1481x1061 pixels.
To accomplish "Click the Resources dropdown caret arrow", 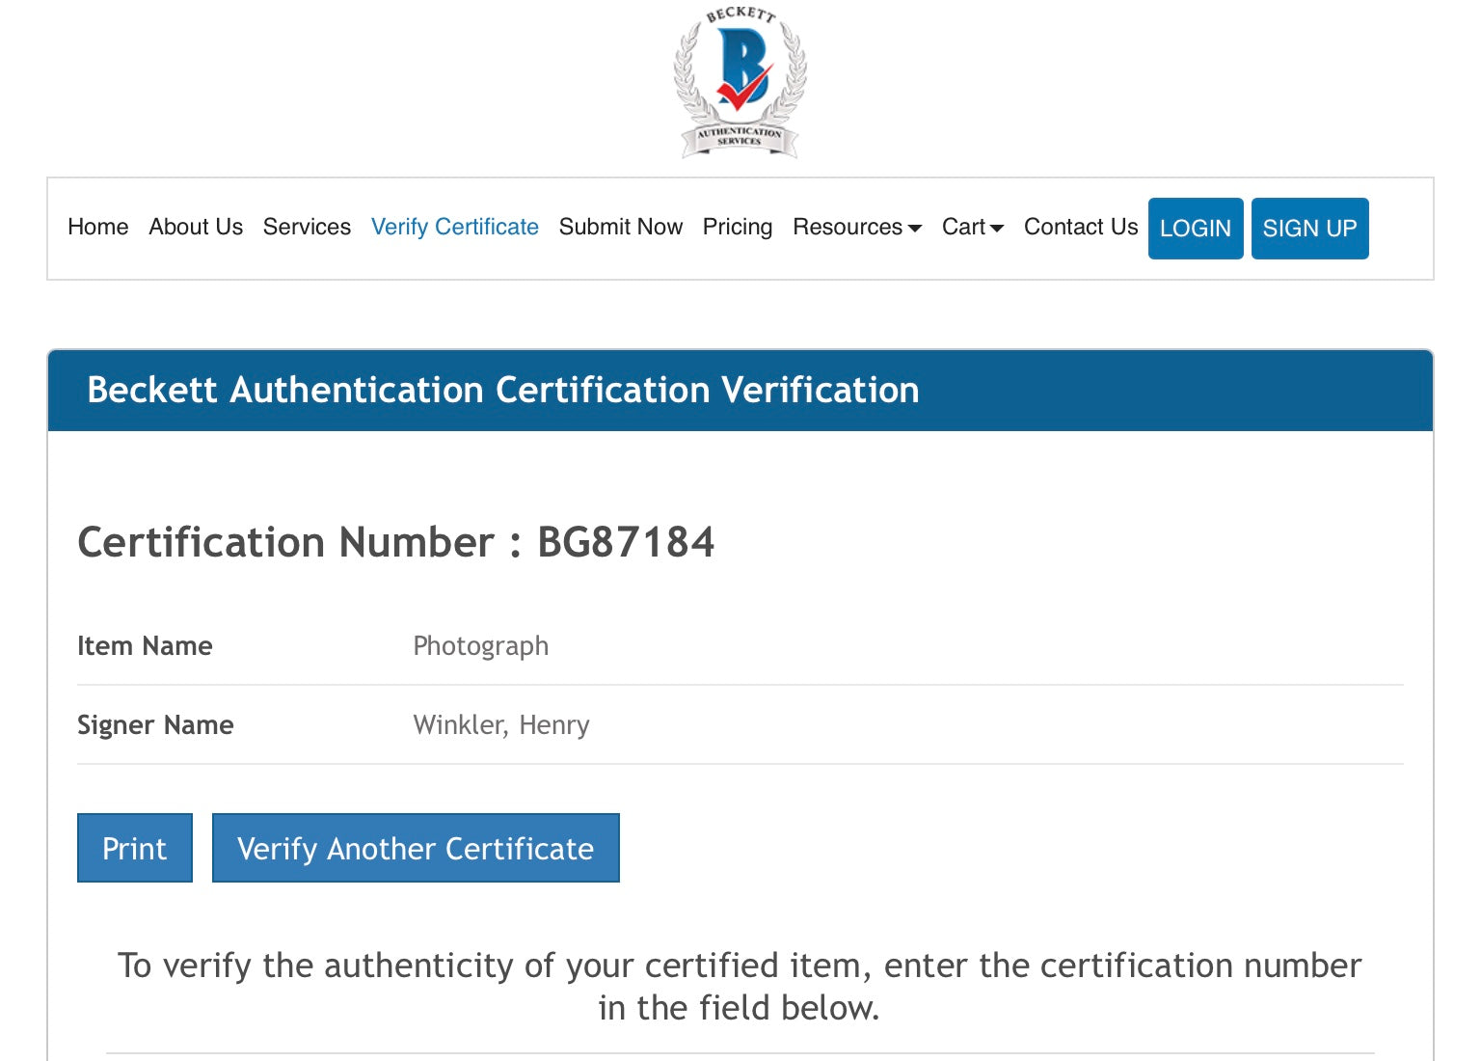I will pyautogui.click(x=915, y=229).
